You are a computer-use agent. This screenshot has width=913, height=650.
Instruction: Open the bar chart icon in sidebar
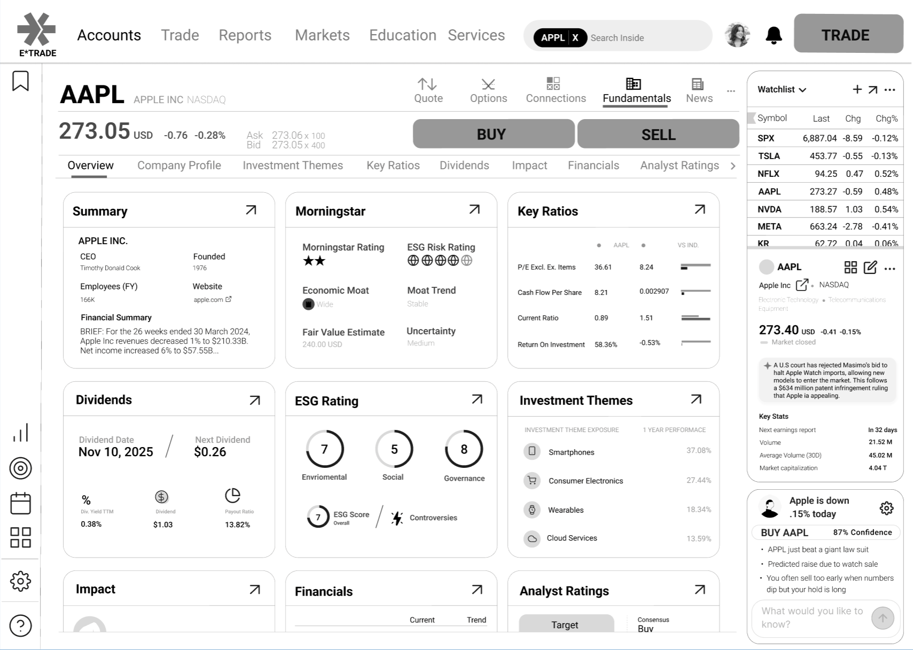pos(20,433)
